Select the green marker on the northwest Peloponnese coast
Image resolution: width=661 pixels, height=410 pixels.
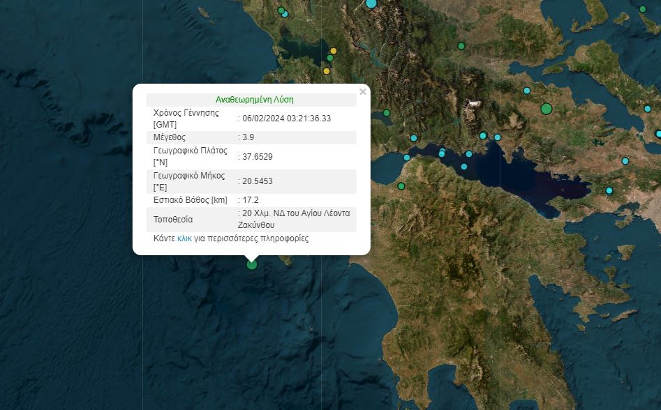pyautogui.click(x=401, y=186)
